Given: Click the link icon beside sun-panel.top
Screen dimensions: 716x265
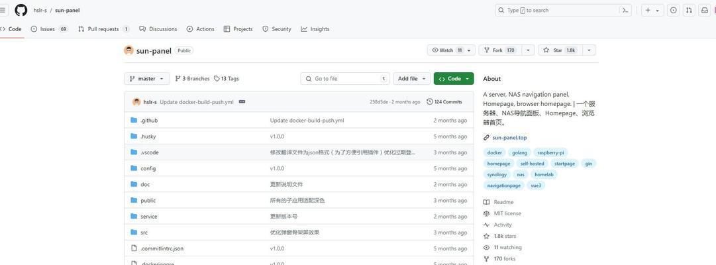Looking at the screenshot, I should coord(486,138).
